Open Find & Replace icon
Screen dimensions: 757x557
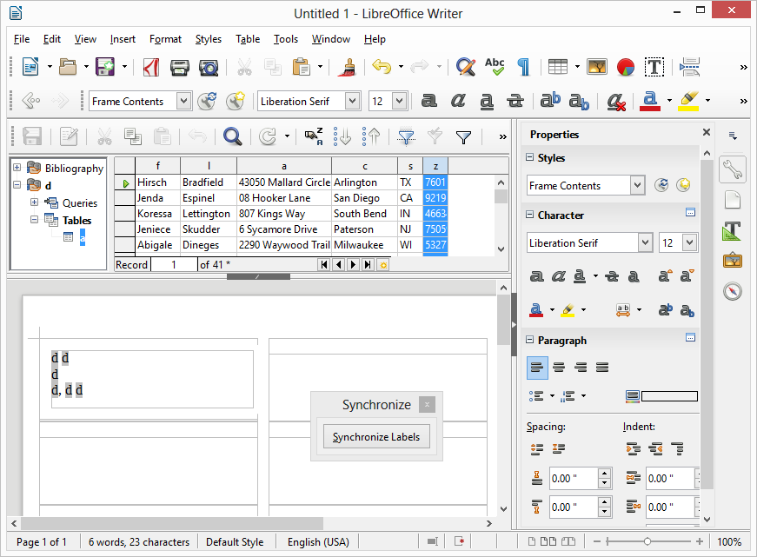(465, 67)
